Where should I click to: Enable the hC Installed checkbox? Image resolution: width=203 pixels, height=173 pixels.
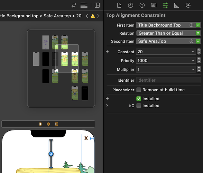pyautogui.click(x=139, y=106)
